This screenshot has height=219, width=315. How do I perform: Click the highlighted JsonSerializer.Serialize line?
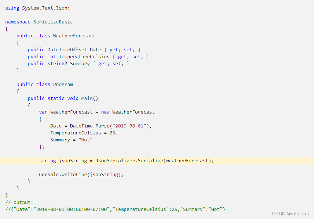click(x=127, y=161)
